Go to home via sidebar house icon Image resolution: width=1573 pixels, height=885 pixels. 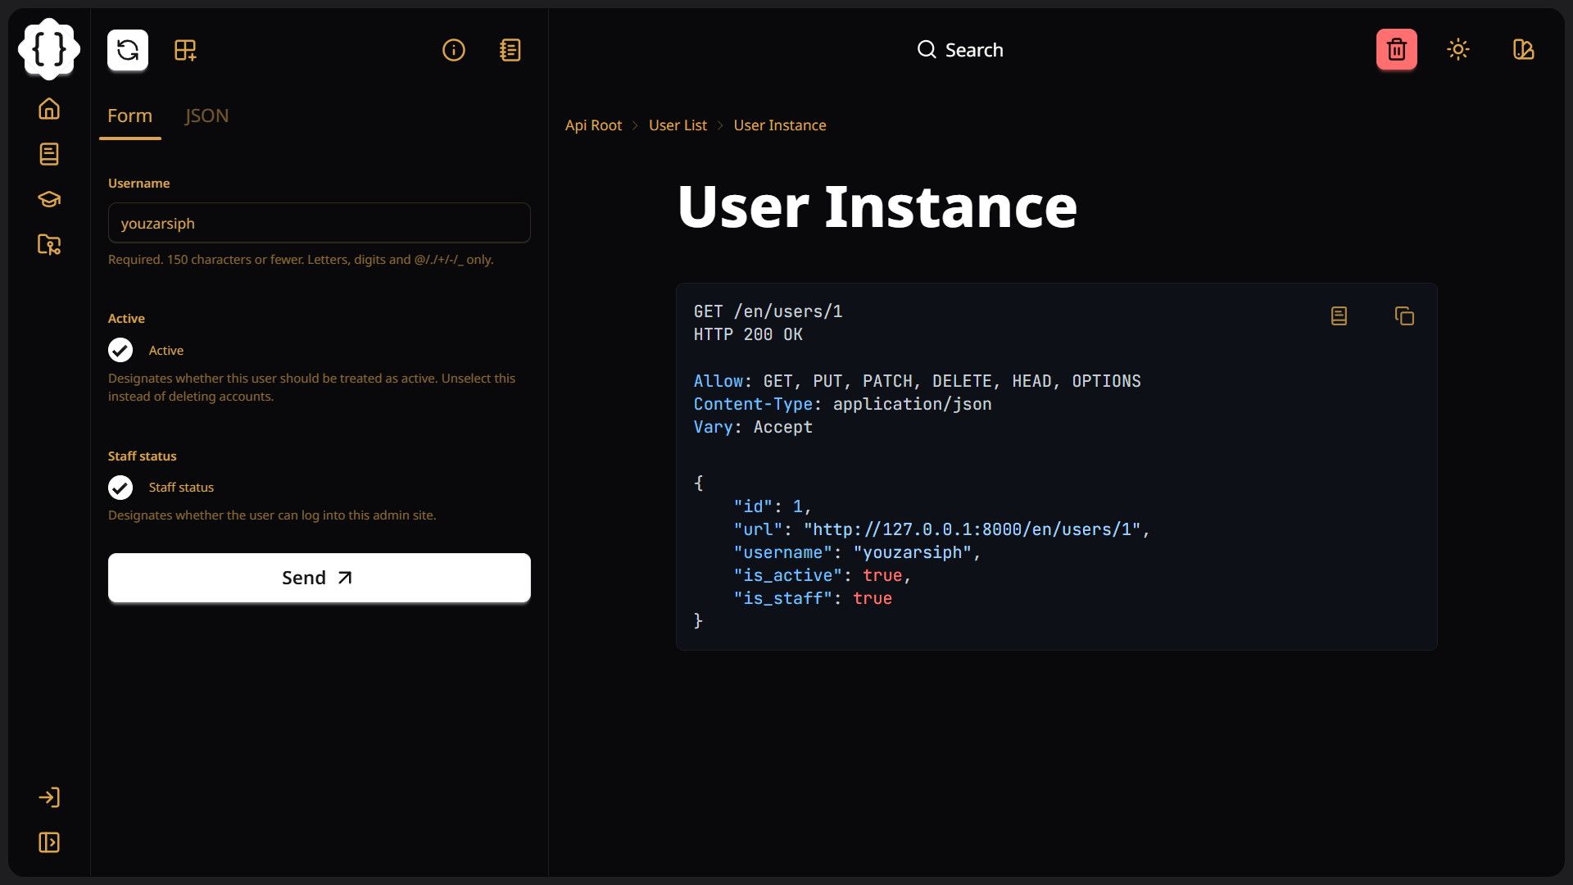[x=49, y=109]
